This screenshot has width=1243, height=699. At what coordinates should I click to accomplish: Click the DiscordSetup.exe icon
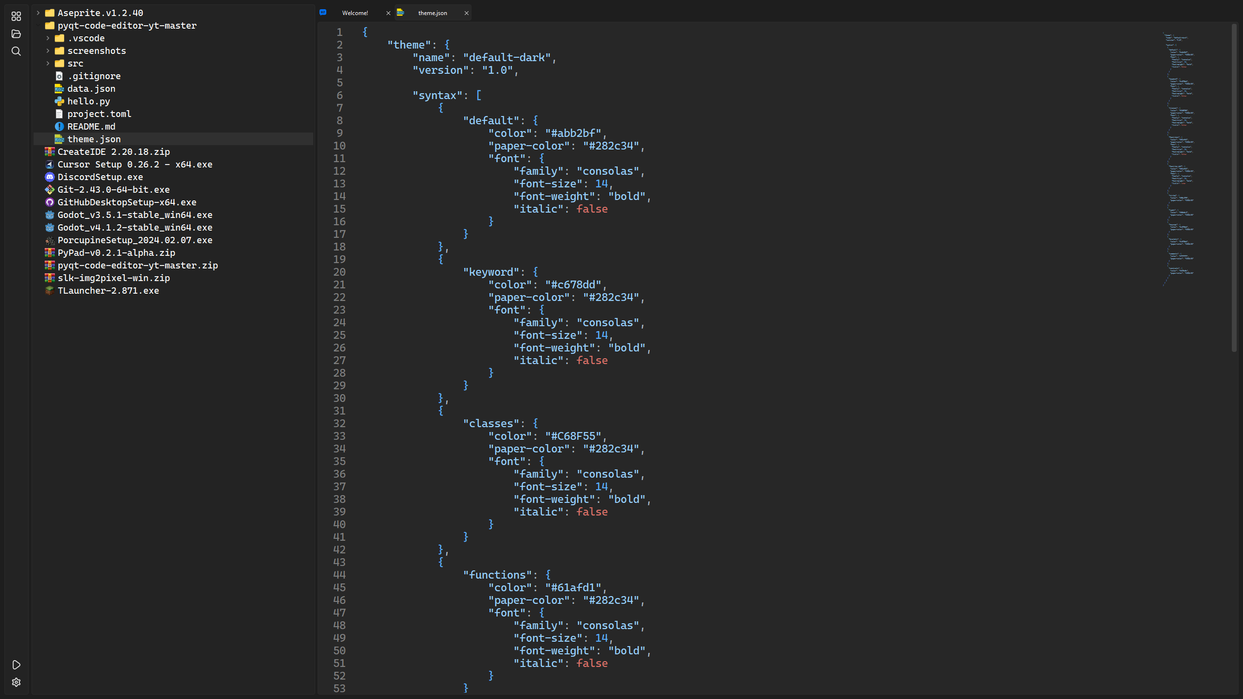50,177
